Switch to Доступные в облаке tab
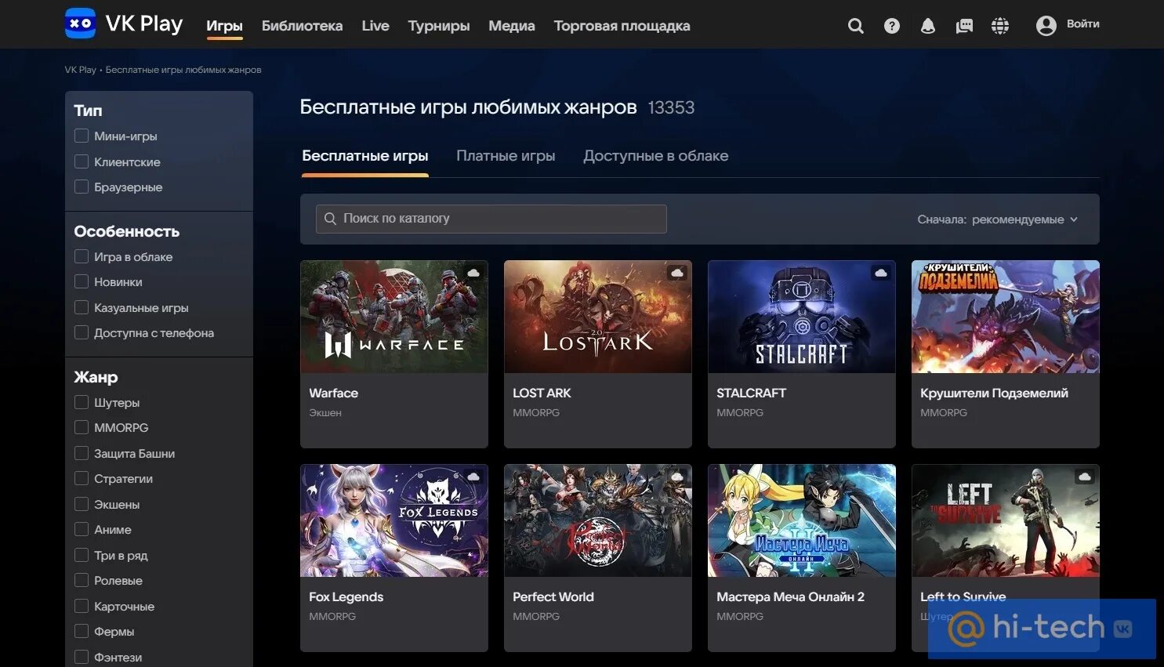The image size is (1164, 667). point(656,156)
